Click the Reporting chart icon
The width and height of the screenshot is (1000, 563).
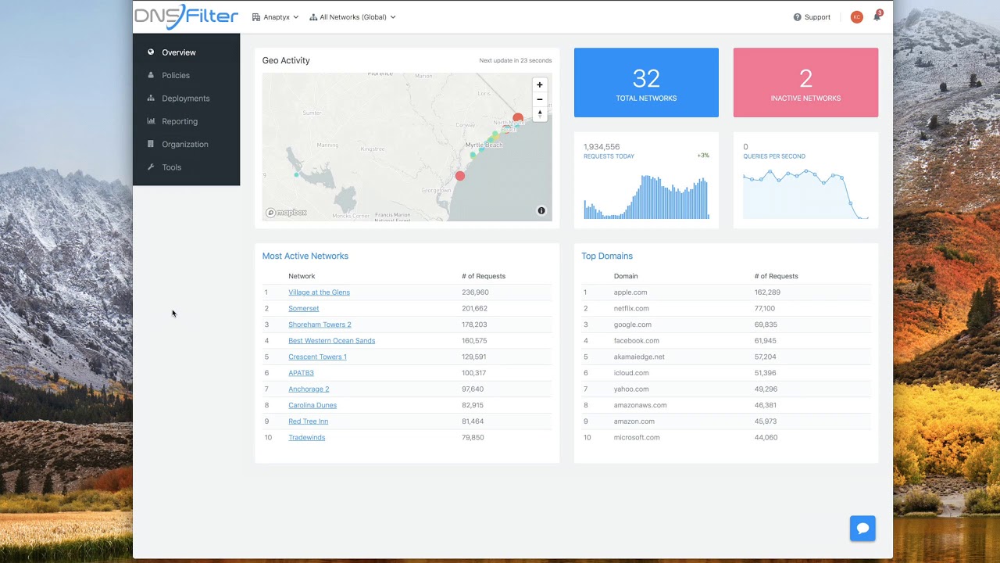[x=151, y=121]
